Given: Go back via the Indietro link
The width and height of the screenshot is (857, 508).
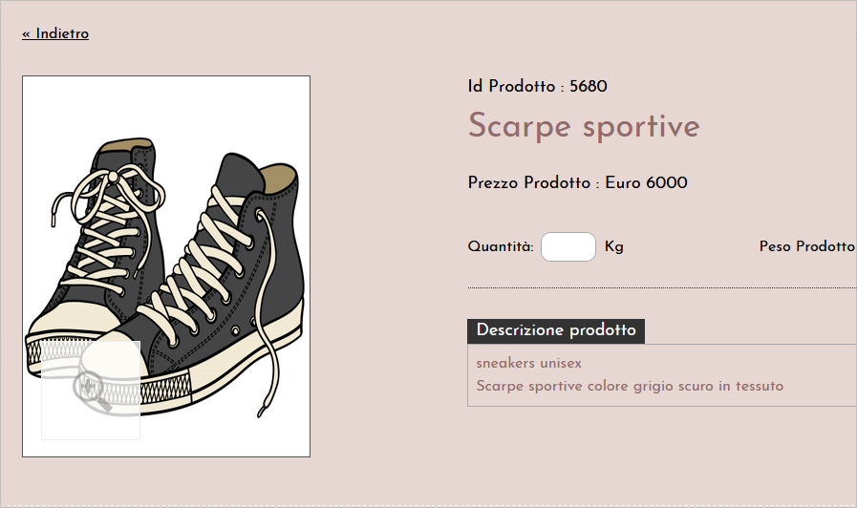Looking at the screenshot, I should coord(55,33).
